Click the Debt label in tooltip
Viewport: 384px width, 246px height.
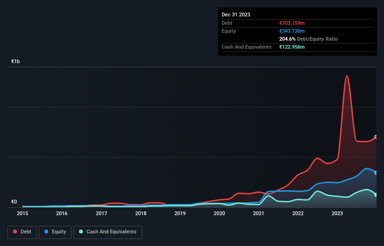point(227,23)
